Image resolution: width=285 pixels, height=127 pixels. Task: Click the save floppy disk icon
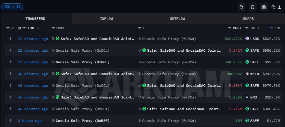264,7
